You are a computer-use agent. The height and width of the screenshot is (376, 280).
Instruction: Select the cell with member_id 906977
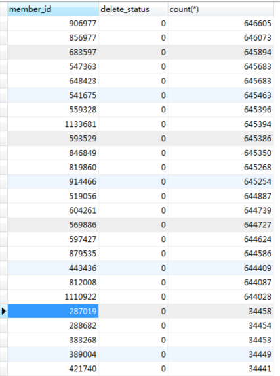(53, 24)
